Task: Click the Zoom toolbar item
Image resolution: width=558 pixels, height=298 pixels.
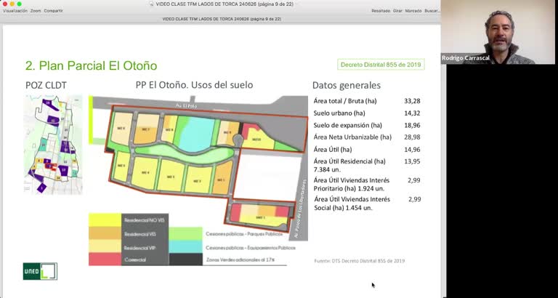Action: click(36, 11)
